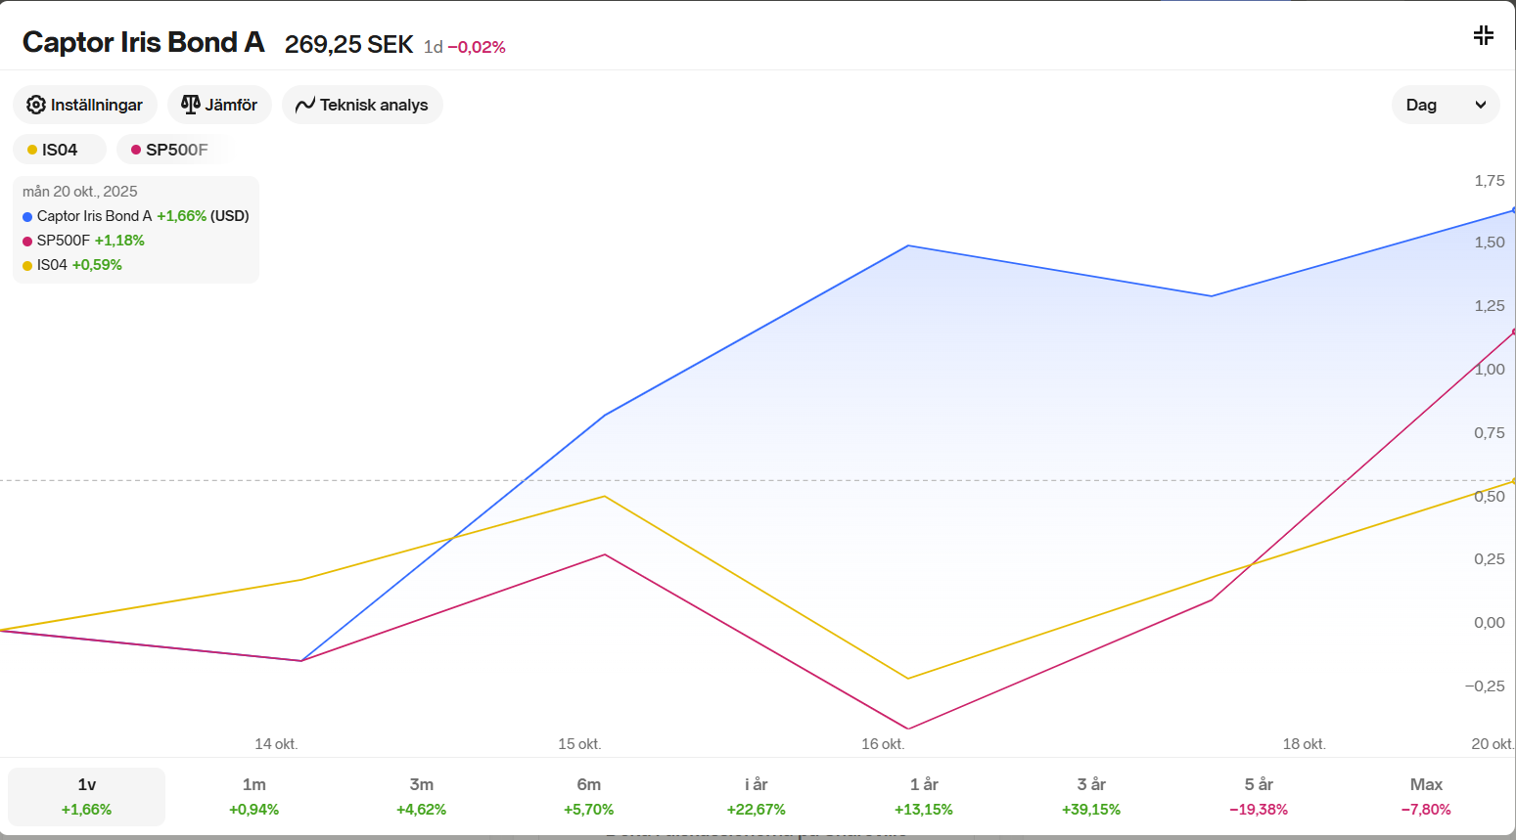Show the 6m performance period
The width and height of the screenshot is (1516, 840).
(588, 796)
